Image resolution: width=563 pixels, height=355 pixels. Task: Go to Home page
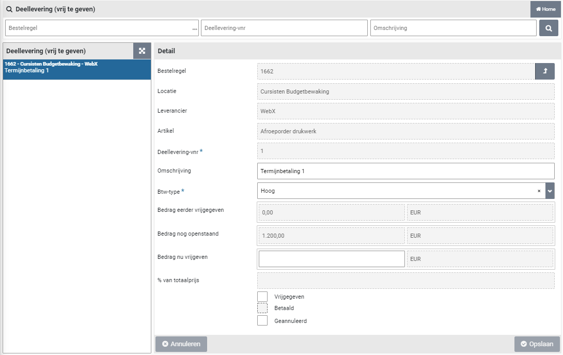[545, 9]
